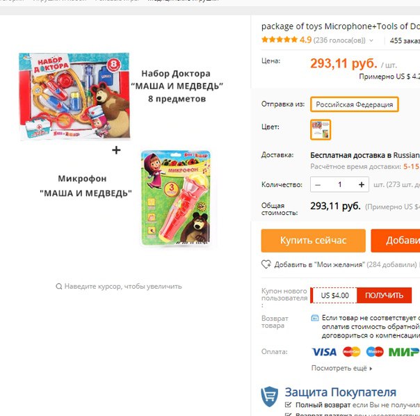Click the return policy icon
Image resolution: width=420 pixels, height=416 pixels.
pyautogui.click(x=315, y=318)
